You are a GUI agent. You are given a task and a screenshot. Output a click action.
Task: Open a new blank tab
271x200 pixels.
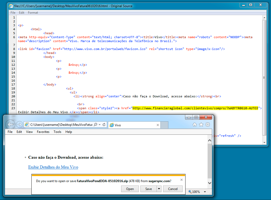[164, 125]
